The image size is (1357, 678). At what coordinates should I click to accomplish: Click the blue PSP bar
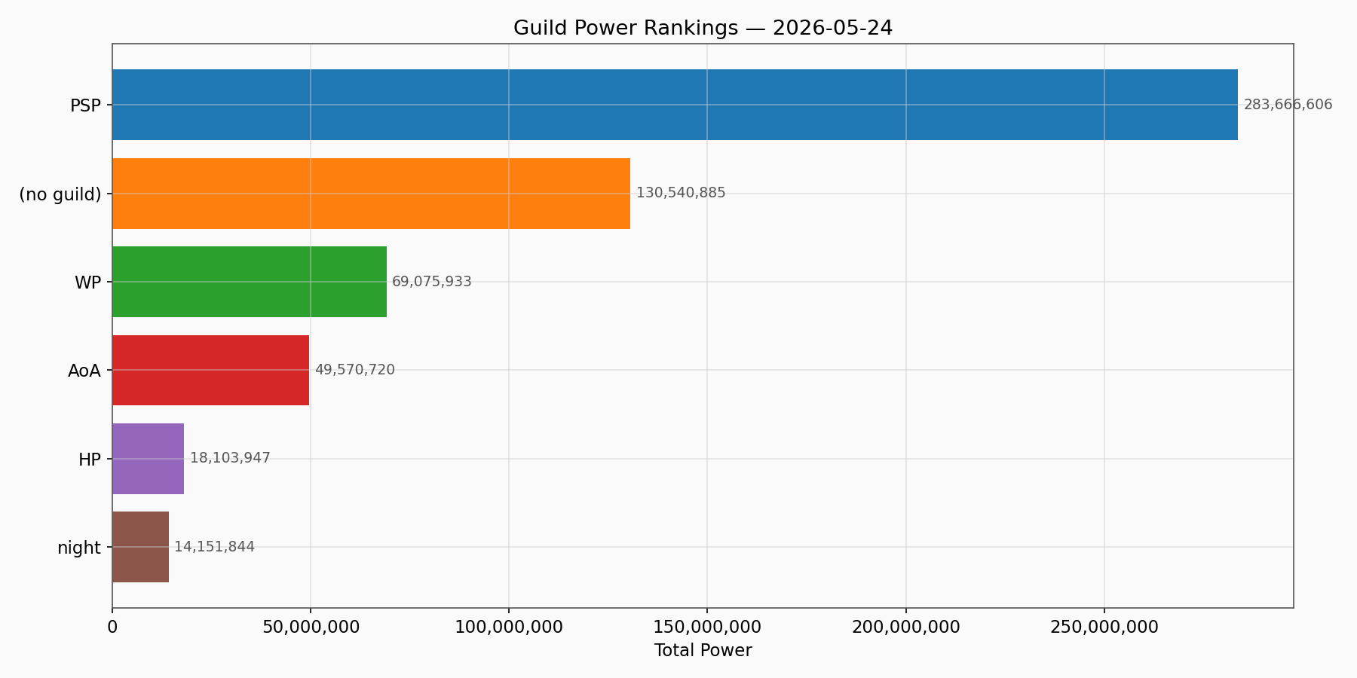pyautogui.click(x=675, y=105)
